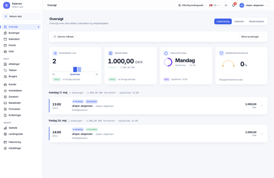This screenshot has width=274, height=178.
Task: Open the Refactr ApS workspace selector
Action: click(21, 16)
